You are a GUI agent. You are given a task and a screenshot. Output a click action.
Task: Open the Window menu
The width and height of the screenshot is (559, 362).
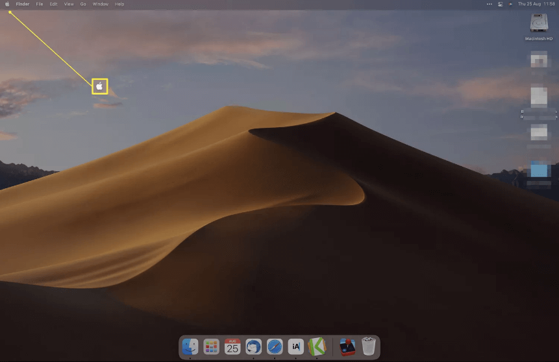click(100, 4)
